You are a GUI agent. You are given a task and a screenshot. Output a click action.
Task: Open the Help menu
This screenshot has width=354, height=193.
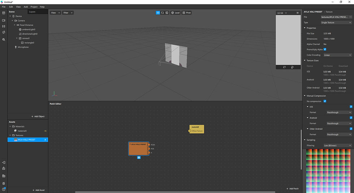point(42,7)
